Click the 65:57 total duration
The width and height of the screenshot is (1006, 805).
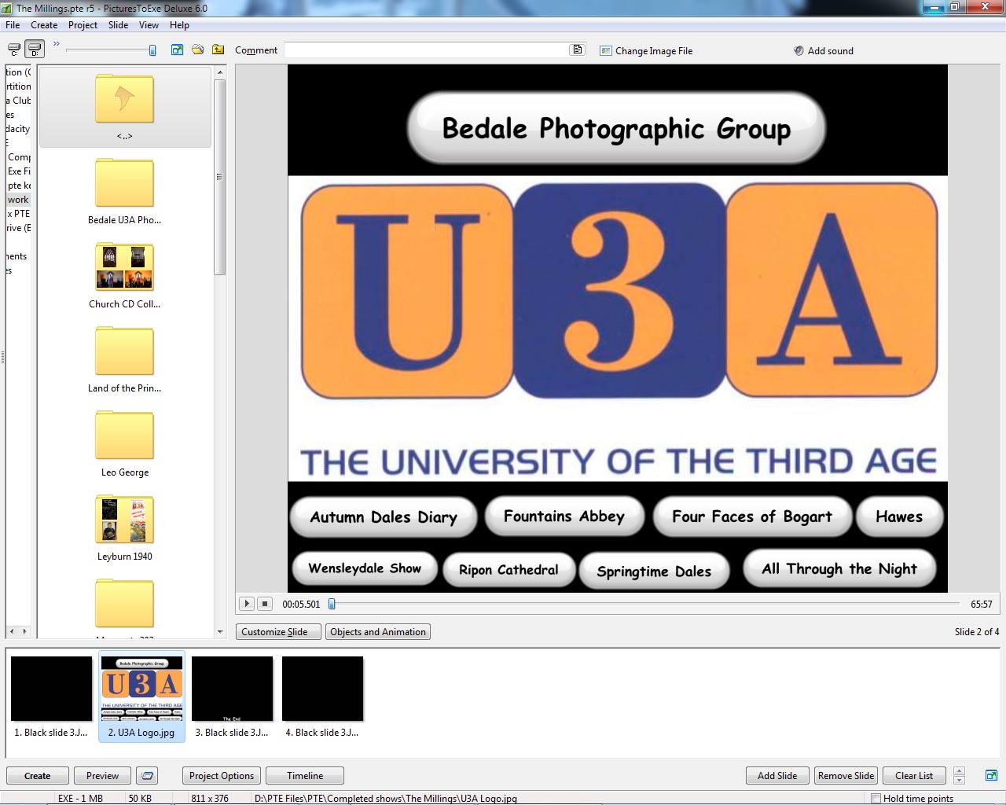tap(982, 605)
